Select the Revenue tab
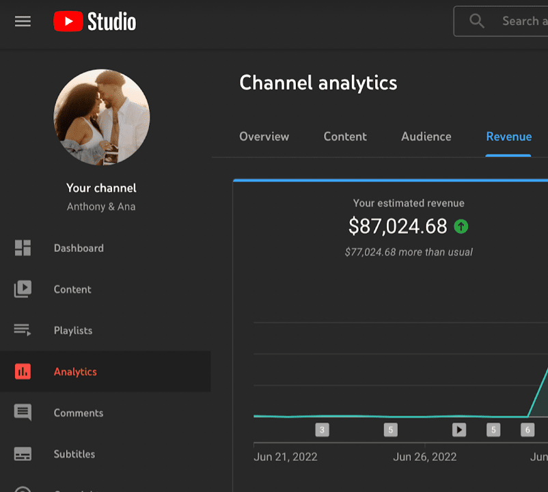The height and width of the screenshot is (492, 548). click(508, 137)
